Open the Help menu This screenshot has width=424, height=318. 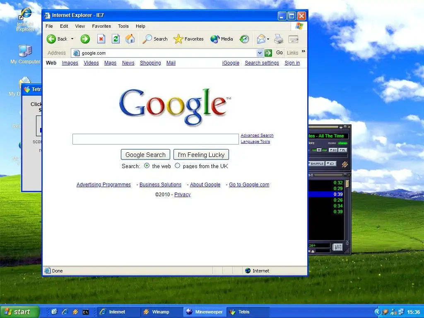(140, 26)
